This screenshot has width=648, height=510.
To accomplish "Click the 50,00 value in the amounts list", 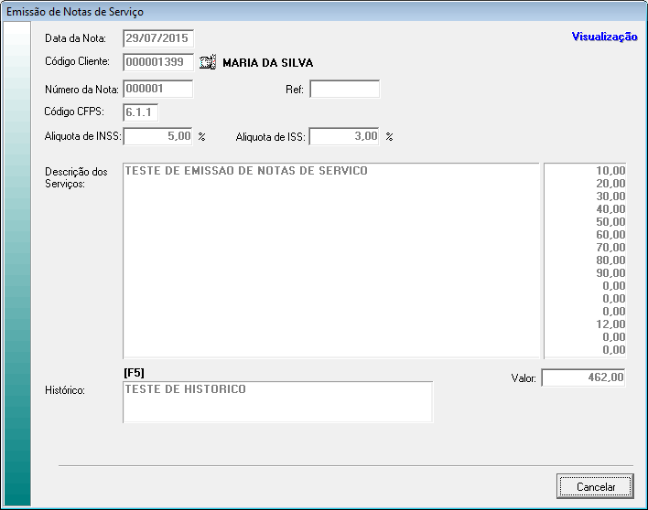I will [x=610, y=222].
